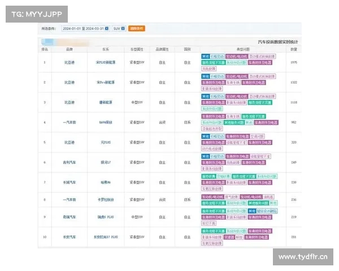339x271 pixels.
Task: Click quantity 320 in 元PLUS row
Action: [x=294, y=142]
